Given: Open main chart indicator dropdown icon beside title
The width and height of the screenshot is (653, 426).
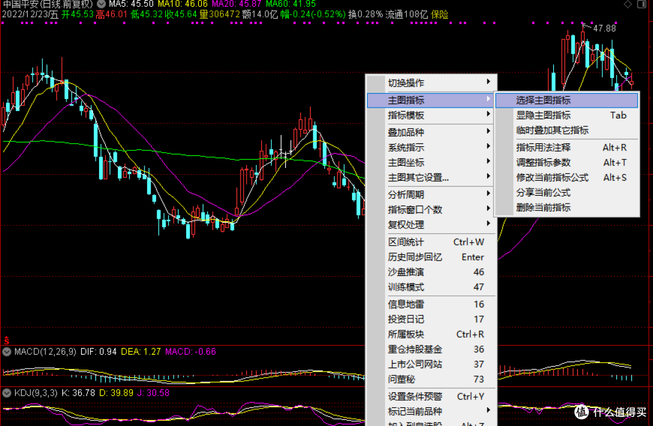Looking at the screenshot, I should [101, 4].
